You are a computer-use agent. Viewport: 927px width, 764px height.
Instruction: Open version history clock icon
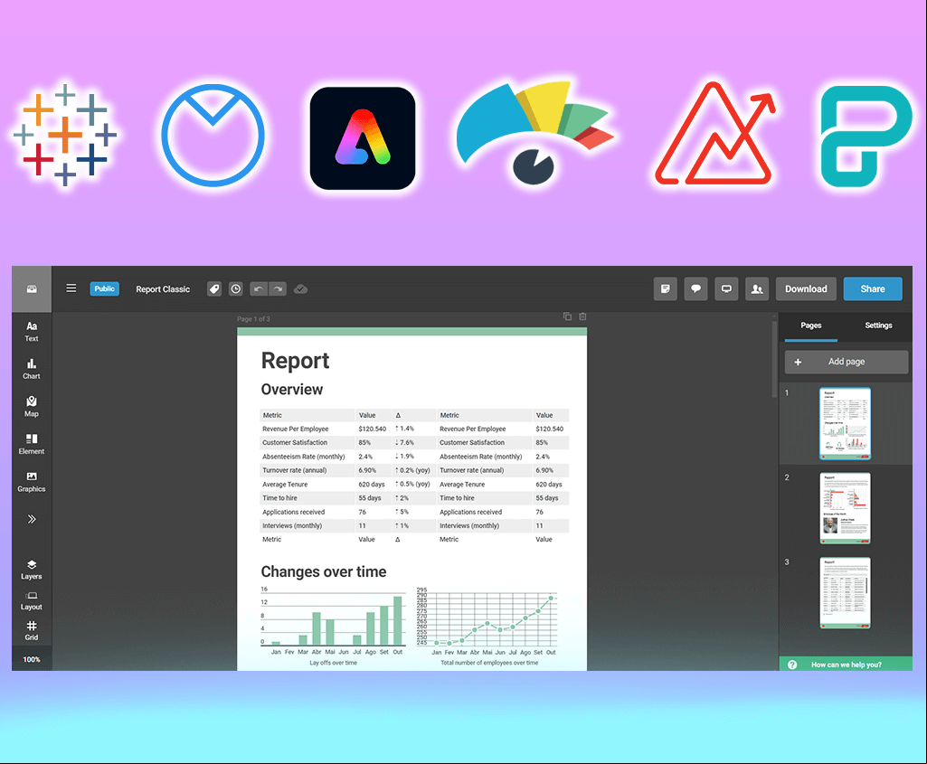pos(236,289)
